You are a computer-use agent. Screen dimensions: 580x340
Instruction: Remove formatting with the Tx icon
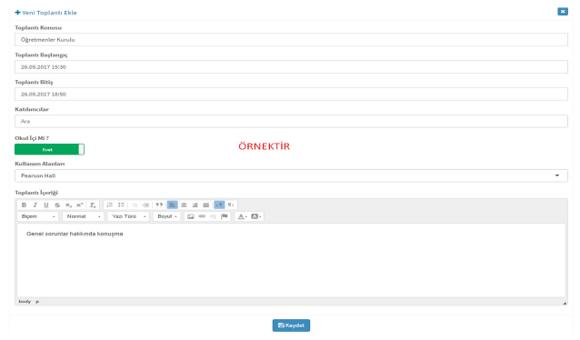tap(93, 205)
